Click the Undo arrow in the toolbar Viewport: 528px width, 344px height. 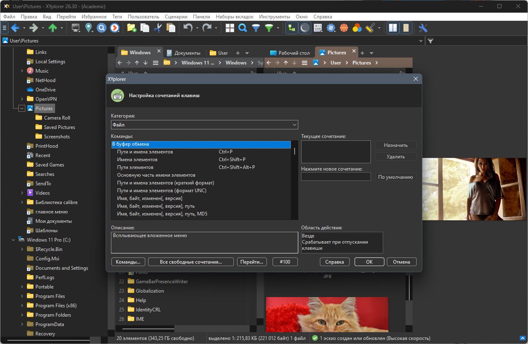click(x=188, y=28)
